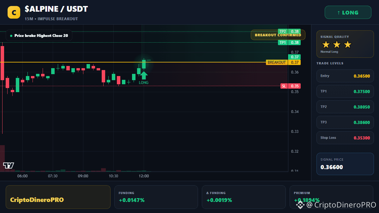Click the TP3 0.38600 trade level row
This screenshot has width=379, height=213.
345,122
